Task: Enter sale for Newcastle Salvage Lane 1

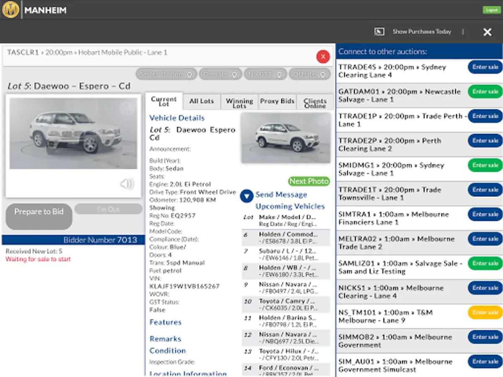Action: tap(485, 92)
